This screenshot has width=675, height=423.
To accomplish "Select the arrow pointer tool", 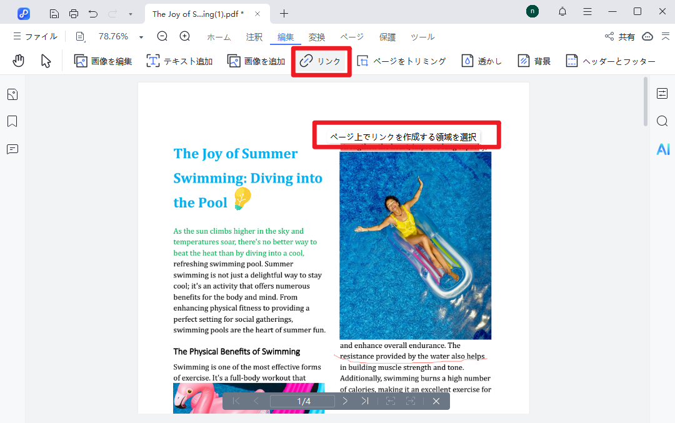I will (46, 61).
